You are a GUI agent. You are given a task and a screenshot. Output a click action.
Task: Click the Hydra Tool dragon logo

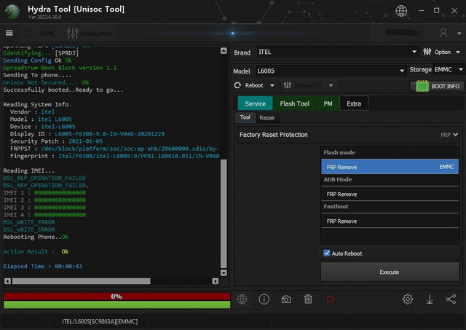coord(12,12)
